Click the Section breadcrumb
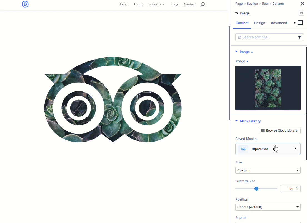This screenshot has height=223, width=307. coord(252,4)
